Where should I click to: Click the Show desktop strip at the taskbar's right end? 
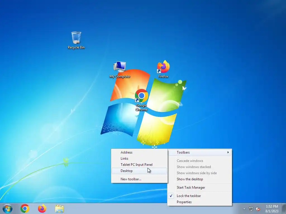tap(284, 208)
